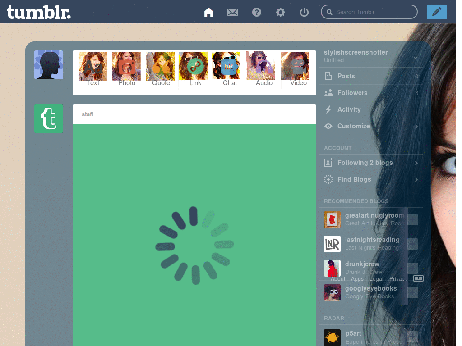
Task: Start an Audio post
Action: 264,70
